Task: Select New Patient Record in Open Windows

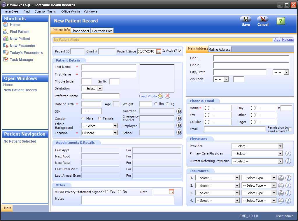Action: 20,90
